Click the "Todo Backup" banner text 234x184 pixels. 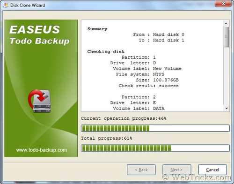coord(39,41)
